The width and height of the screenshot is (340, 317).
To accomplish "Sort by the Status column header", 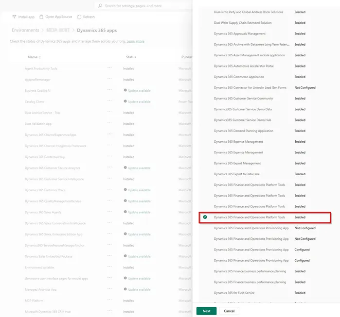I will tap(131, 57).
